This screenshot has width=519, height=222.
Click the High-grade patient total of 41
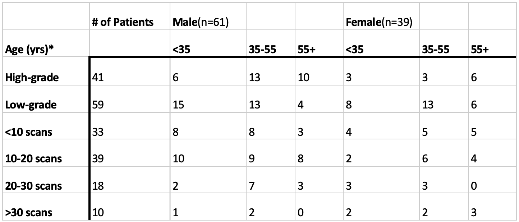pos(98,77)
